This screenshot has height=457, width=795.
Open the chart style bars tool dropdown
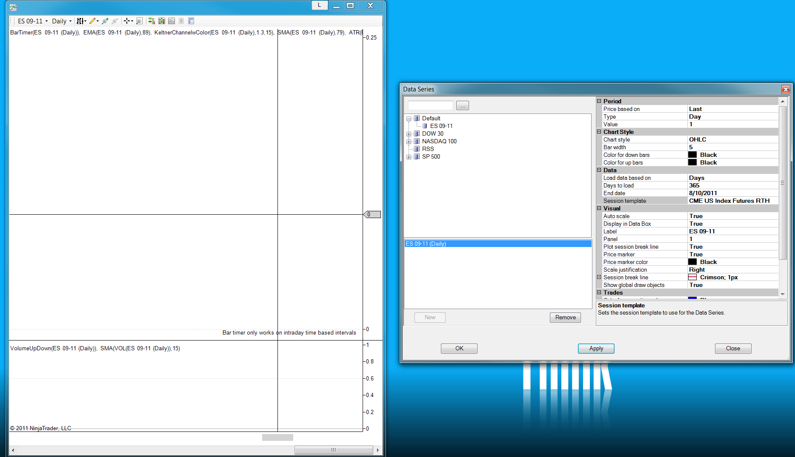pos(81,21)
